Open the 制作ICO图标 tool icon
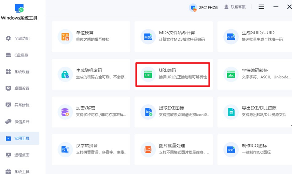Screen dimensions: 292x174 pyautogui.click(x=231, y=150)
